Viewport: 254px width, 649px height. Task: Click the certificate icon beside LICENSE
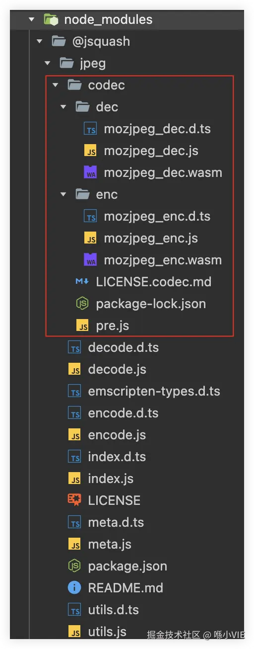pos(74,500)
